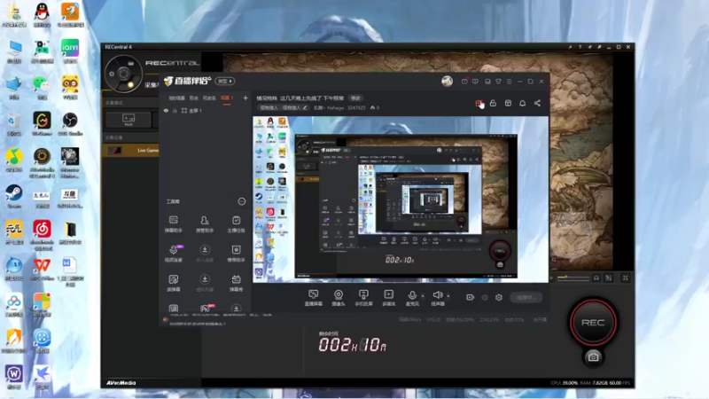Open 视频连麦 tool in toolbox
The image size is (709, 399).
(173, 254)
